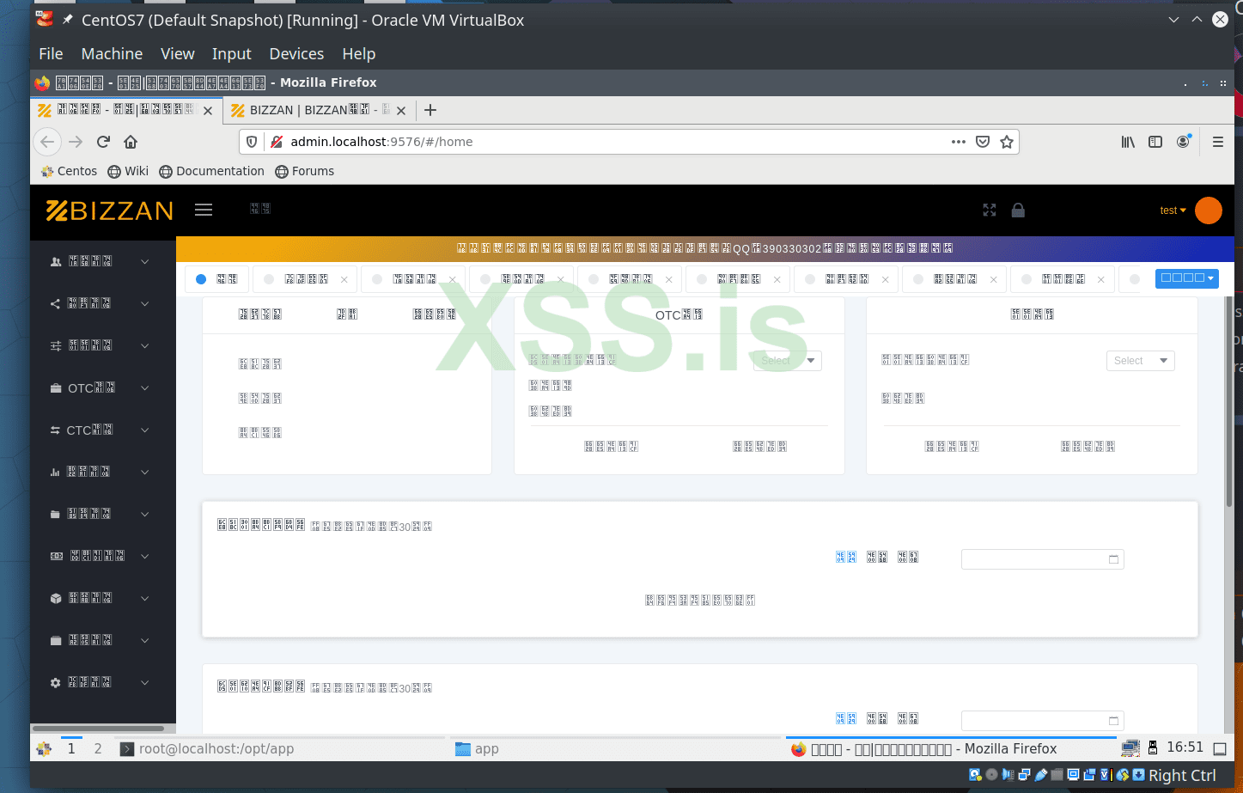Click the Firefox home button
The width and height of the screenshot is (1243, 793).
pos(129,142)
